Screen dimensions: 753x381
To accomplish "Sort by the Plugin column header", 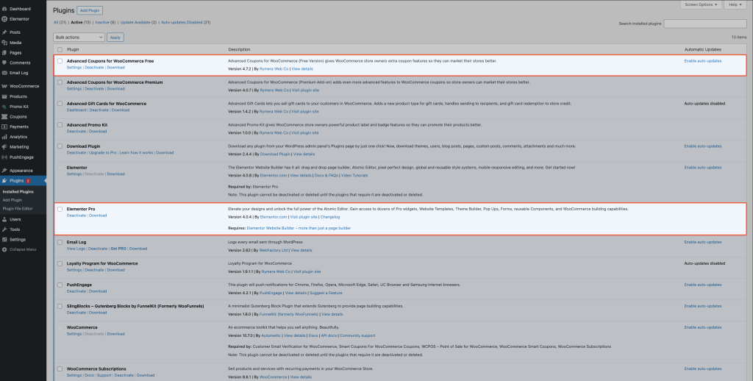I will (x=73, y=49).
